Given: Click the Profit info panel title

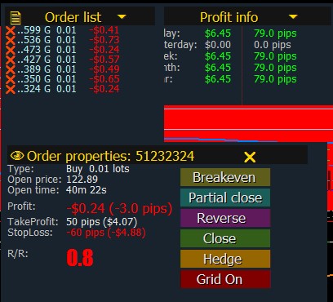Looking at the screenshot, I should (229, 18).
